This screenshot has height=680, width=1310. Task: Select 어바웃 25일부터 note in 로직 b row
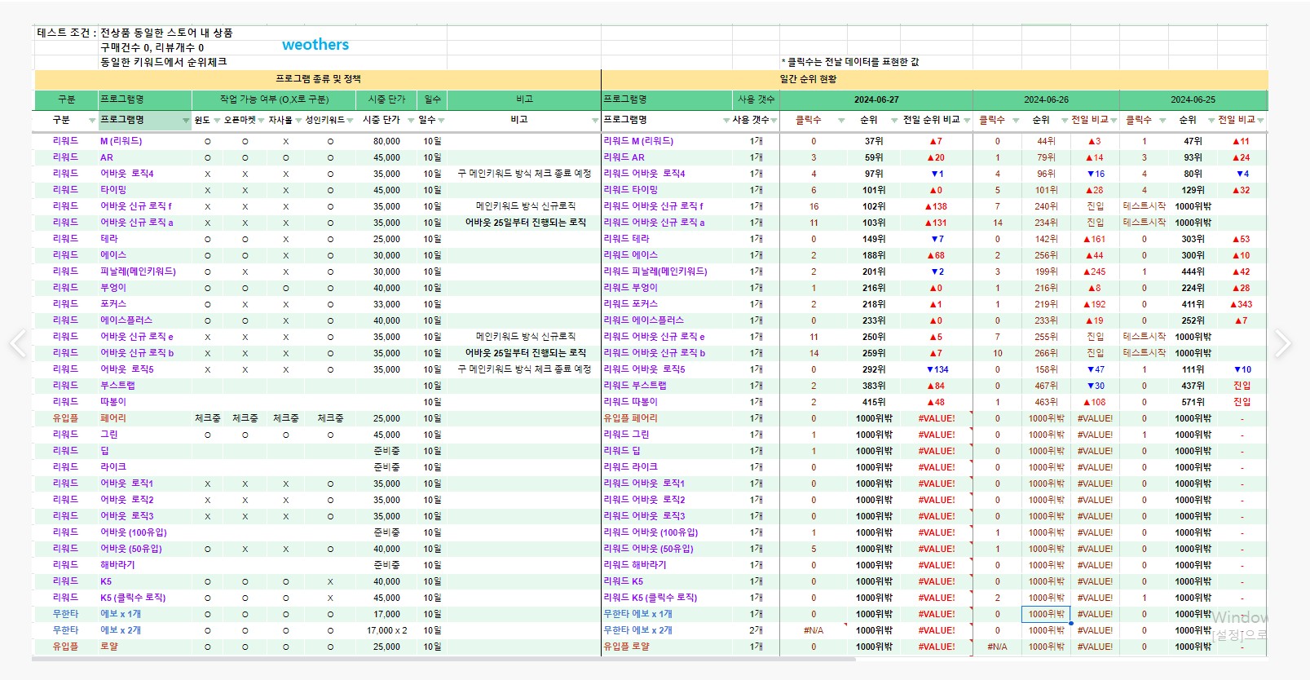(x=525, y=353)
